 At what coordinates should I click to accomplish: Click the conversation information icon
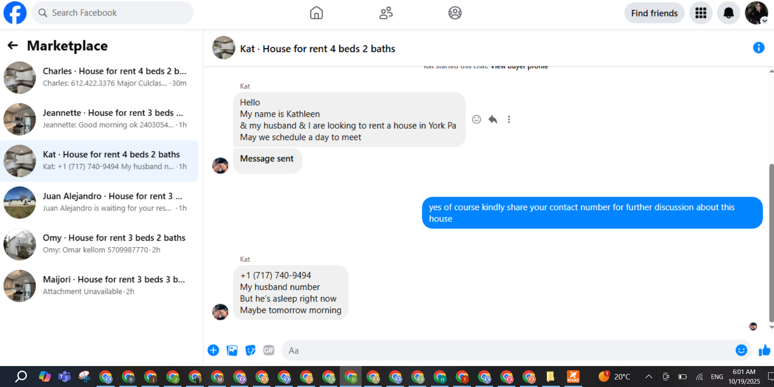coord(758,48)
